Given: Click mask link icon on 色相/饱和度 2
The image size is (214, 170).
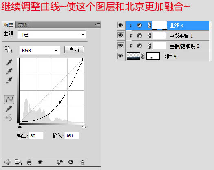Looking at the screenshot, I should [x=149, y=46].
